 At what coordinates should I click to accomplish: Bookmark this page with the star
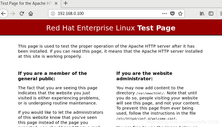pos(180,14)
